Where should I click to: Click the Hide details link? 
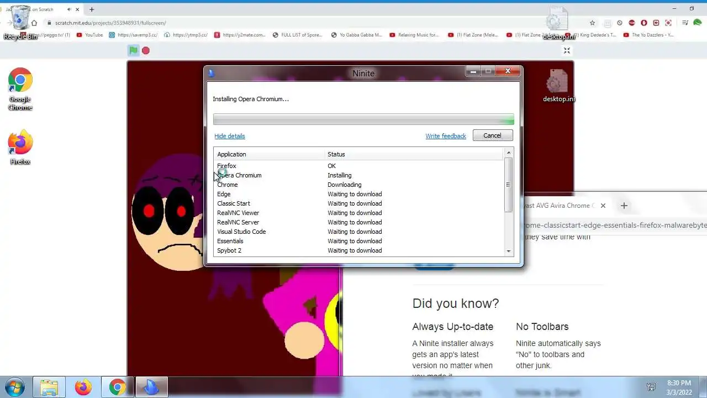click(x=230, y=136)
